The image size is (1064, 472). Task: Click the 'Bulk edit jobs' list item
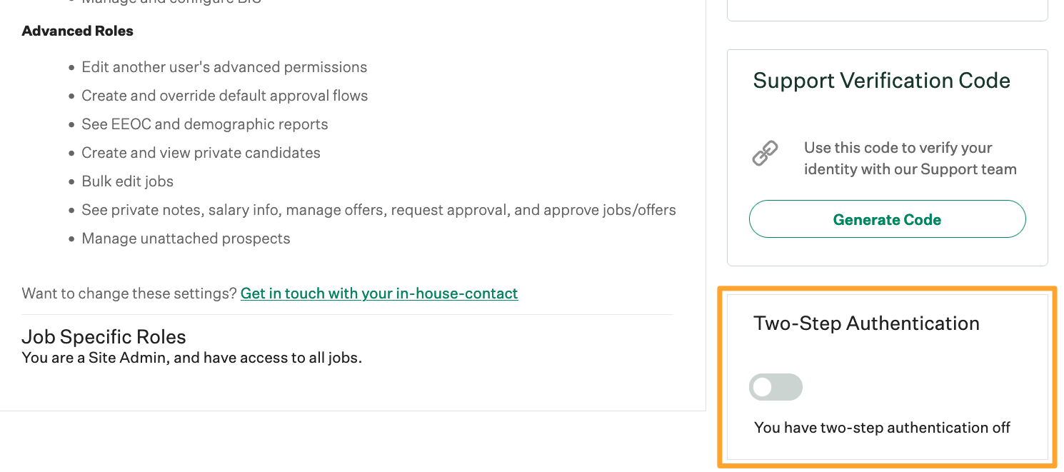coord(128,181)
